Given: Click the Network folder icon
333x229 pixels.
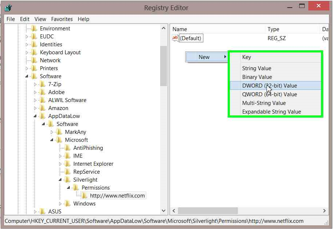Looking at the screenshot, I should tap(34, 60).
